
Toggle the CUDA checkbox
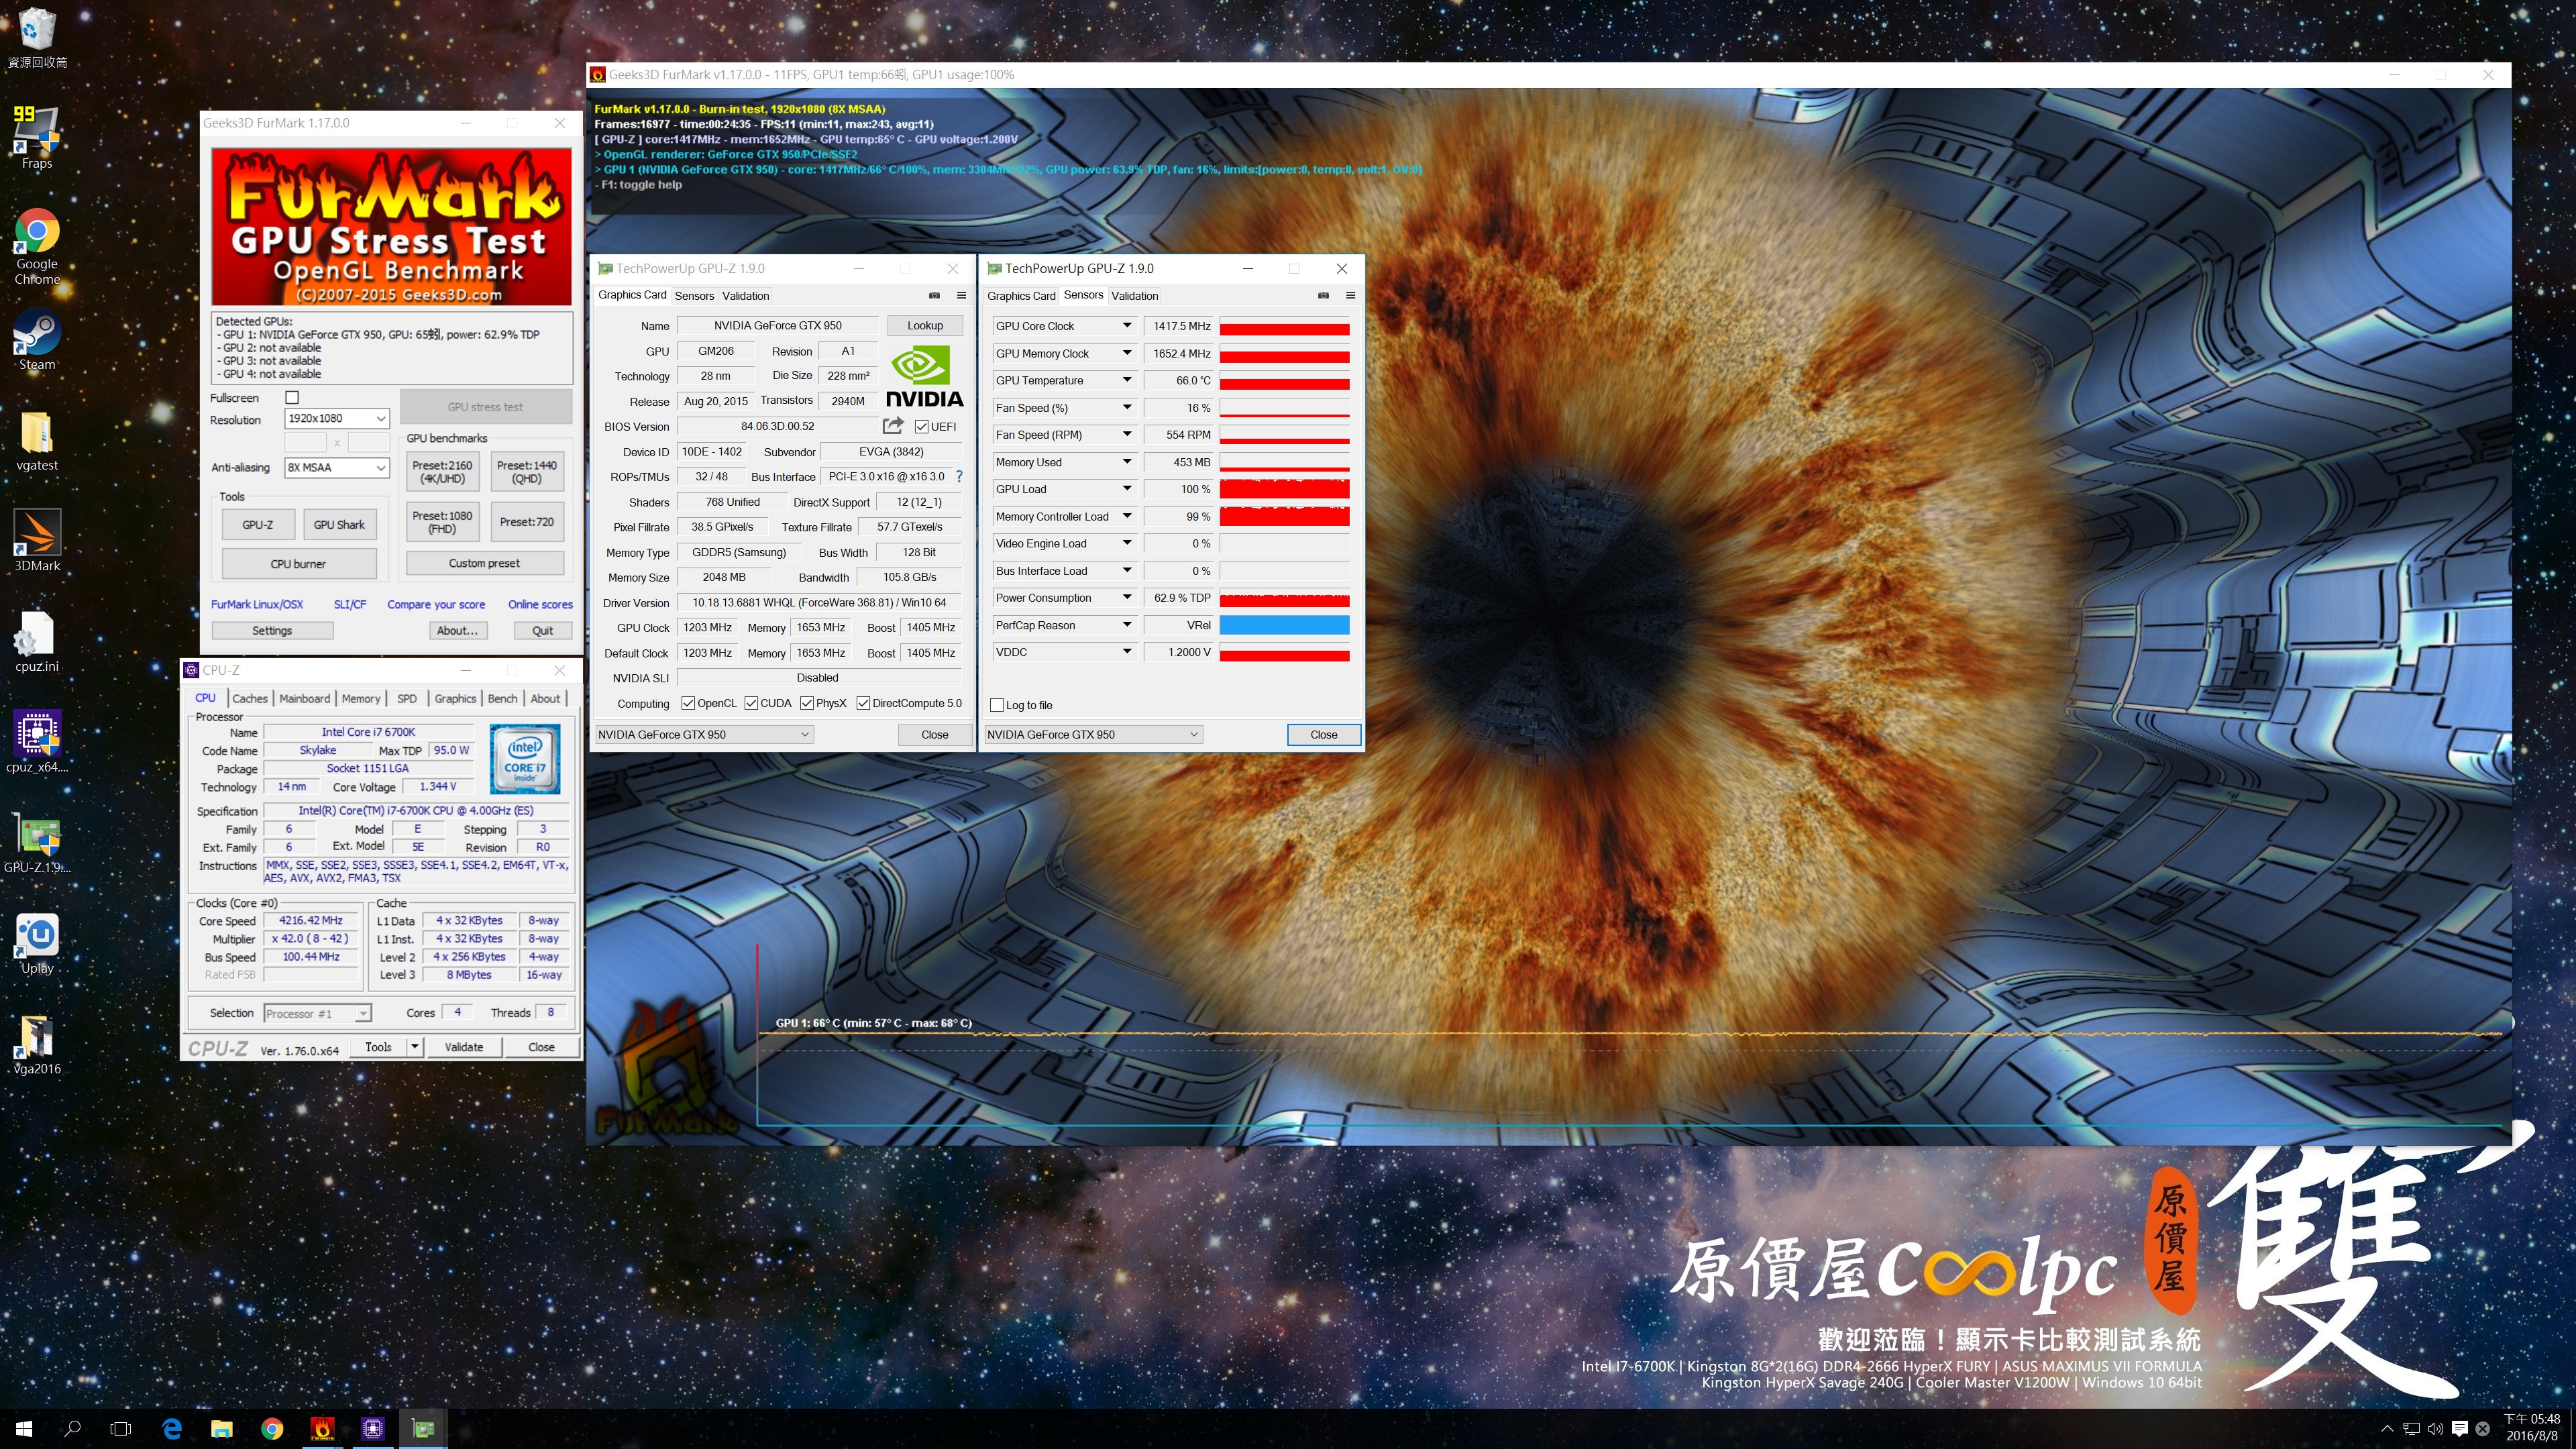751,704
